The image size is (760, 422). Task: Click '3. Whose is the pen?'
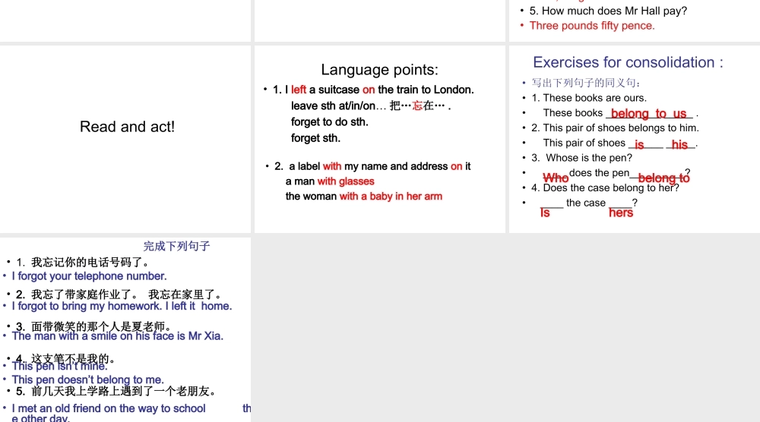tap(581, 158)
